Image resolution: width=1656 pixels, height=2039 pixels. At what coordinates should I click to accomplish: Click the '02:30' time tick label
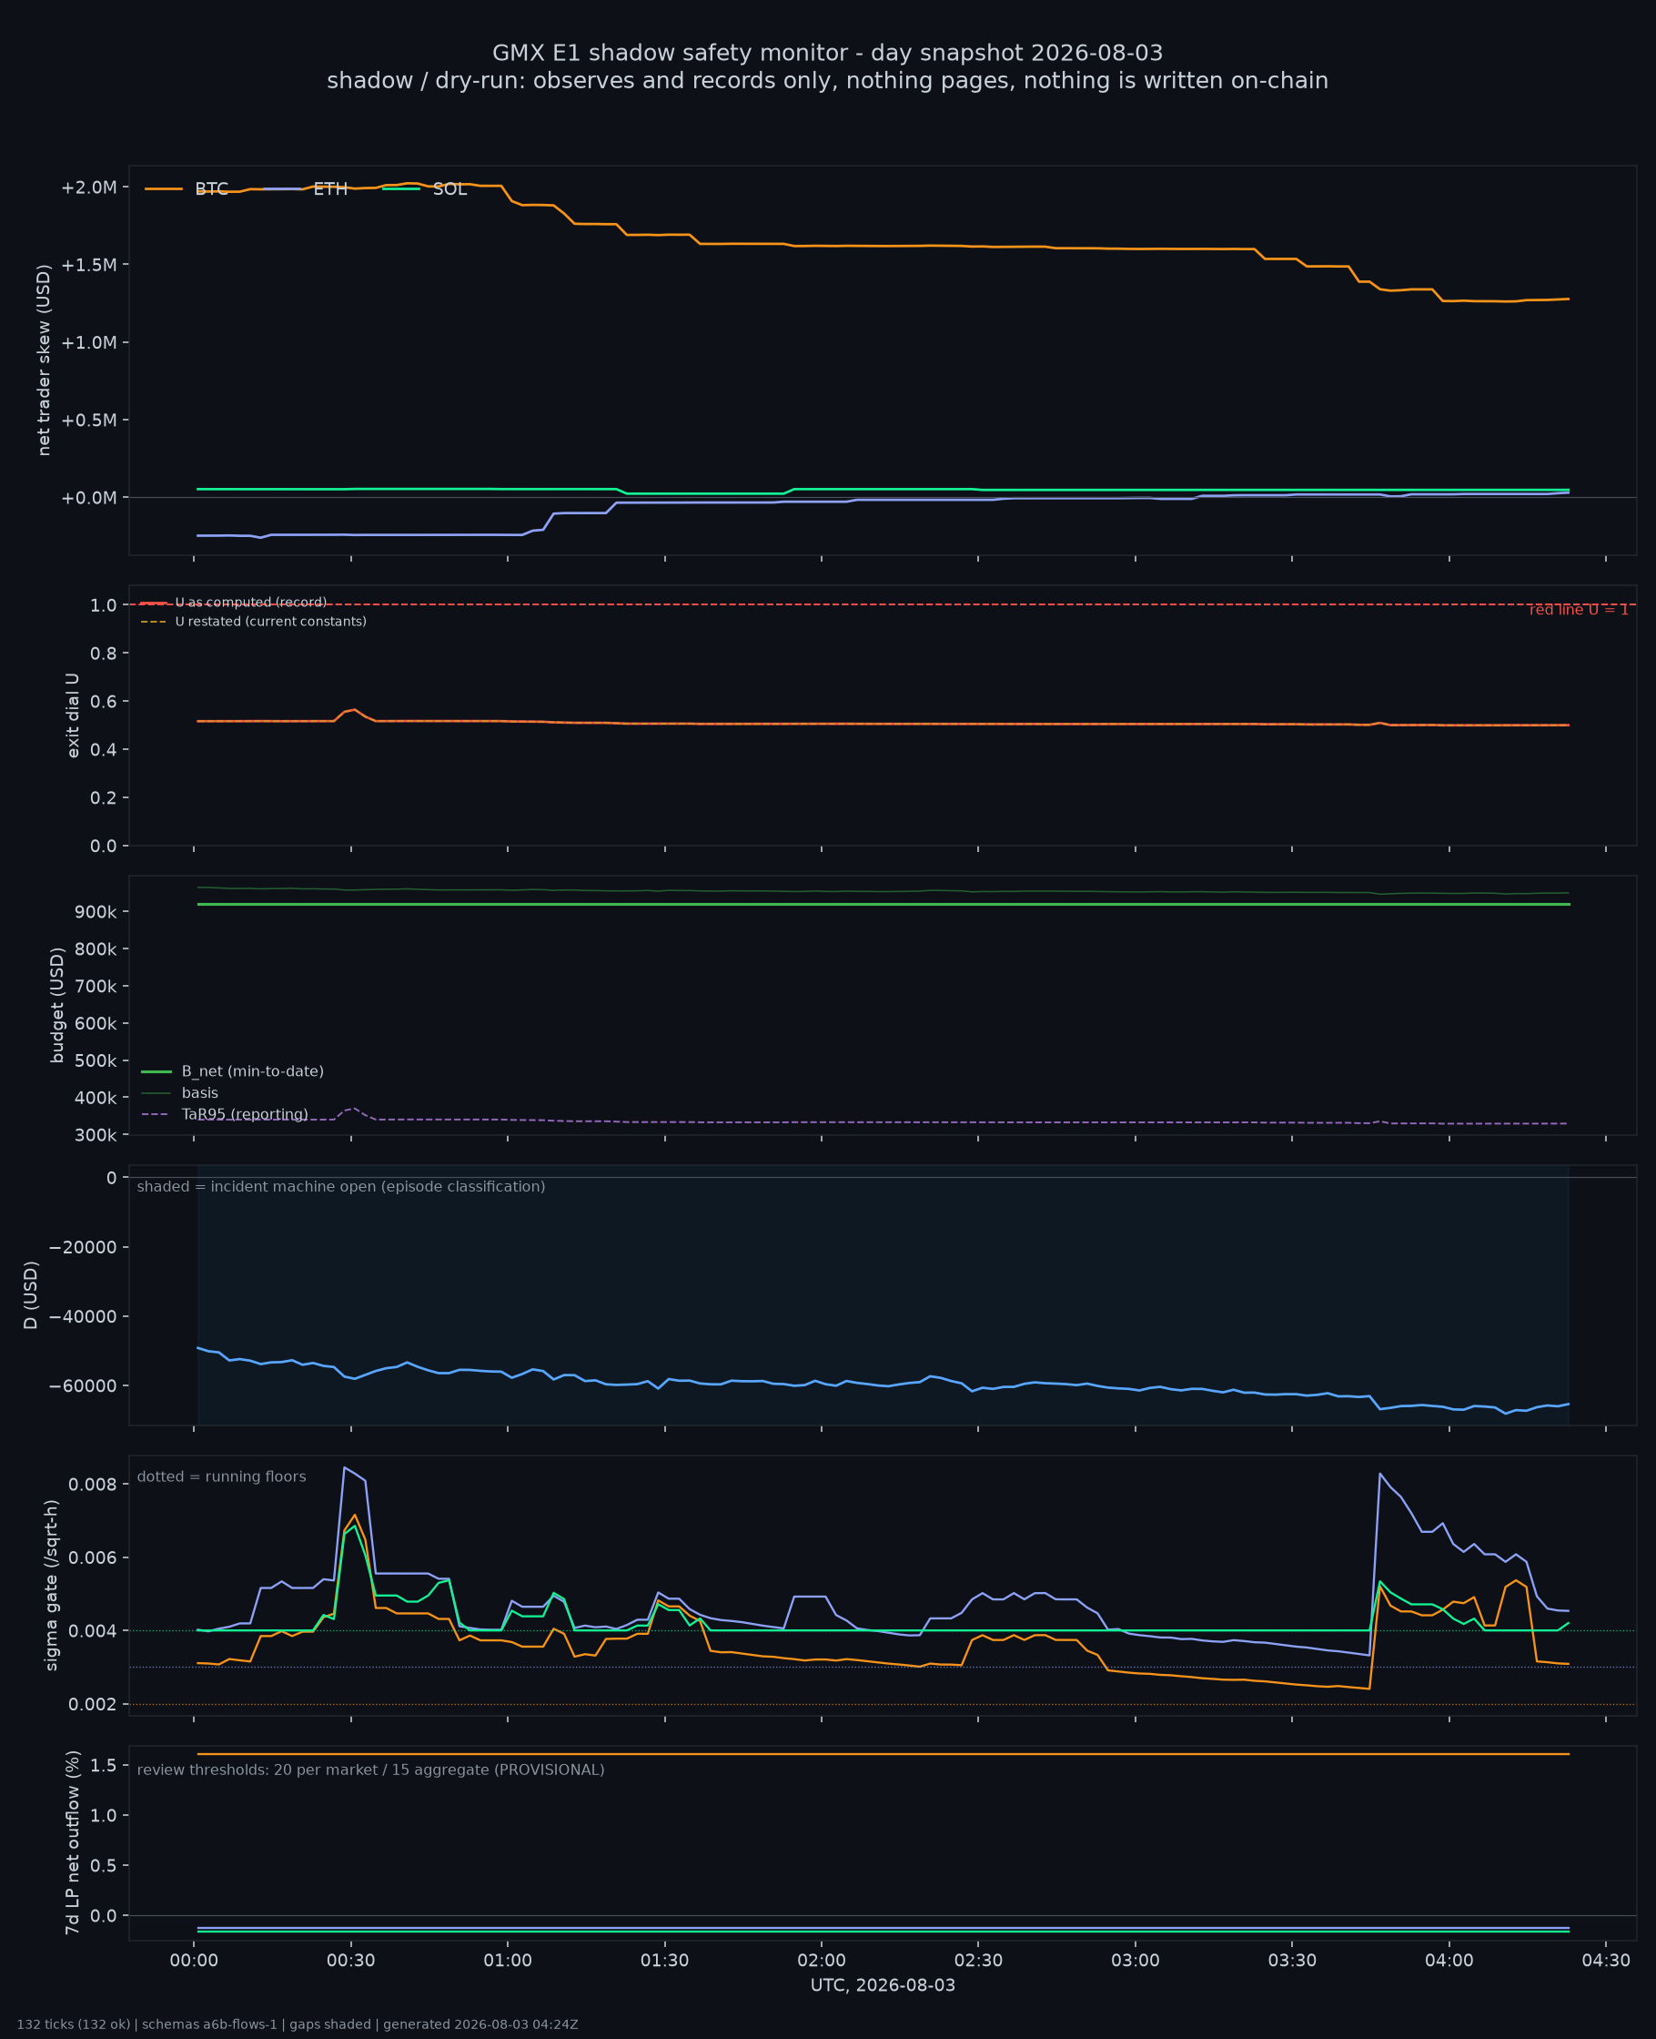click(979, 1962)
